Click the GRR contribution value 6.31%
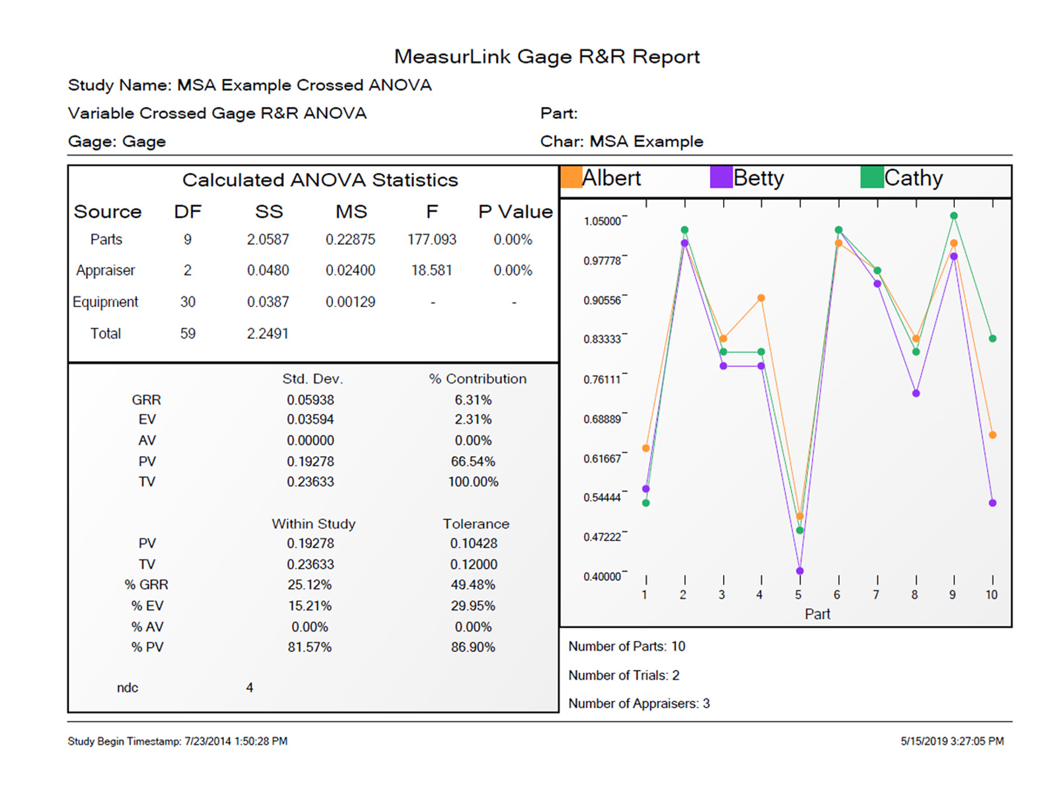1057x792 pixels. point(473,400)
